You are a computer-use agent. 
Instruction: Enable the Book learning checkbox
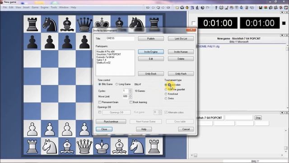[x=131, y=102]
